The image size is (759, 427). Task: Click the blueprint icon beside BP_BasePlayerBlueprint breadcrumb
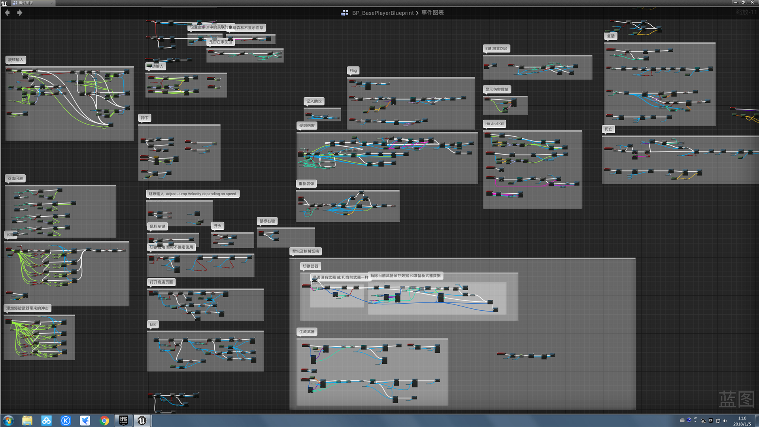coord(344,13)
